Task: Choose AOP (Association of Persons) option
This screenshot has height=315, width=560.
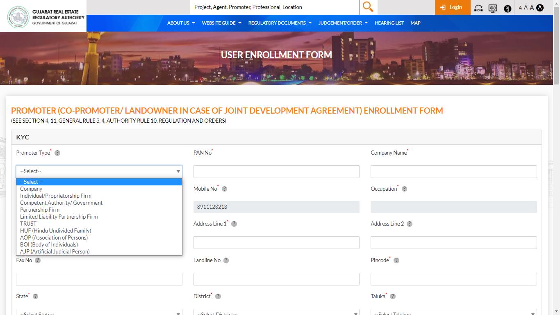Action: [x=99, y=238]
